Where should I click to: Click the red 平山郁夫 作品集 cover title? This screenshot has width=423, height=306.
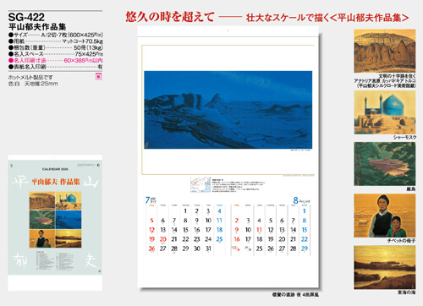pyautogui.click(x=56, y=182)
